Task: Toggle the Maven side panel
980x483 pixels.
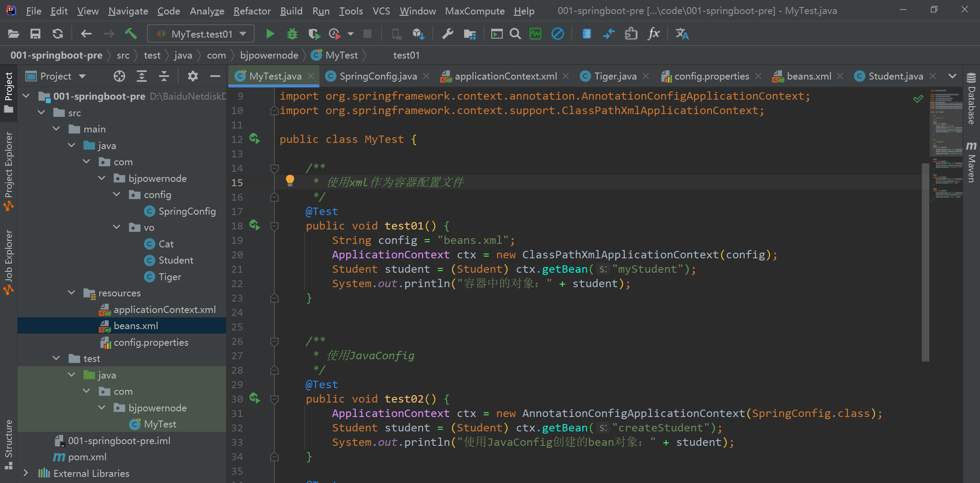Action: point(971,162)
